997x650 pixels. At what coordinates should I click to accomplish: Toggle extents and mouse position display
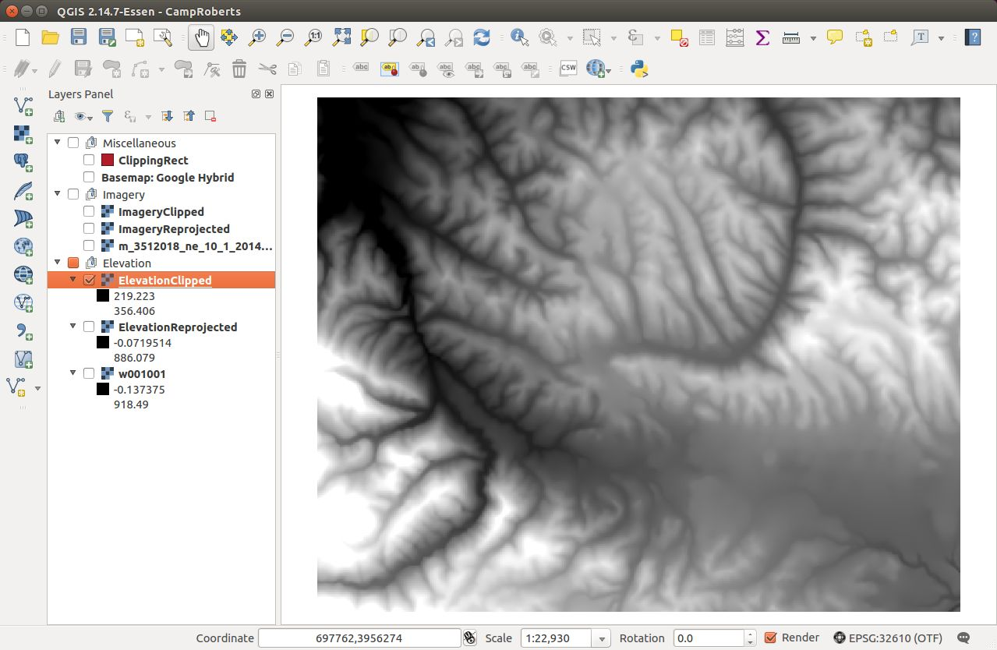click(x=469, y=638)
